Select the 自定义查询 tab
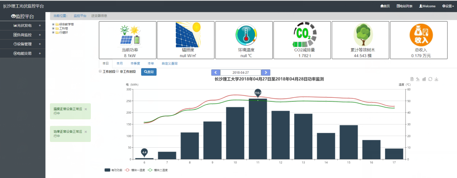 click(x=169, y=63)
